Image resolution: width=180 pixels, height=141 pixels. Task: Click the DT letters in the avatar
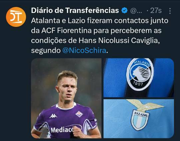pyautogui.click(x=16, y=17)
